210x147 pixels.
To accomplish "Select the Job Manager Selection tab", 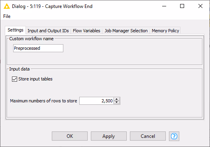I will pos(126,31).
